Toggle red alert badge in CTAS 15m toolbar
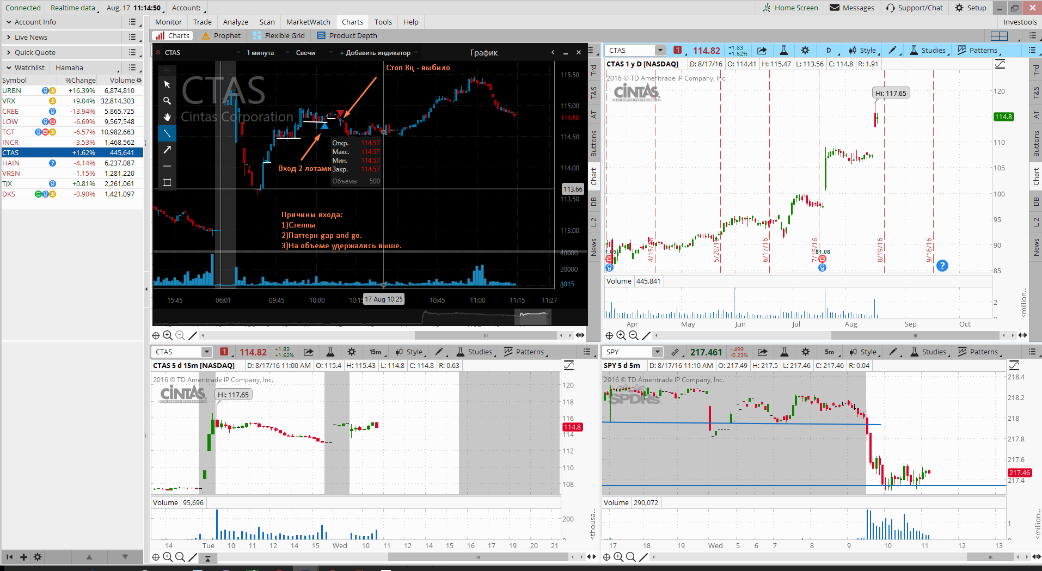The height and width of the screenshot is (571, 1042). pyautogui.click(x=224, y=352)
